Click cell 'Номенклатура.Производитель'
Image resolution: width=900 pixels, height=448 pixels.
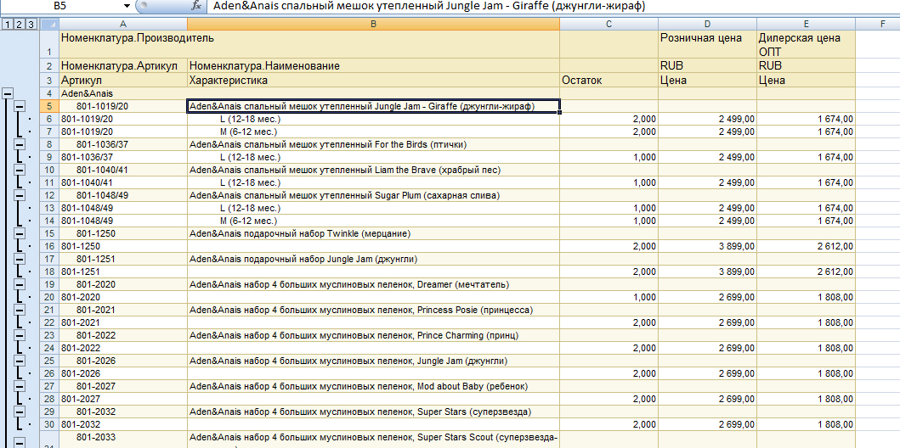[310, 44]
